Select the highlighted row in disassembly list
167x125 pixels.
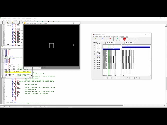point(136,47)
